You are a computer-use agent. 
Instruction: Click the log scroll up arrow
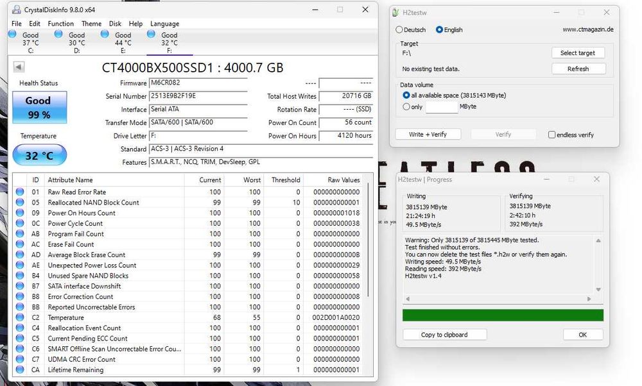pyautogui.click(x=598, y=241)
